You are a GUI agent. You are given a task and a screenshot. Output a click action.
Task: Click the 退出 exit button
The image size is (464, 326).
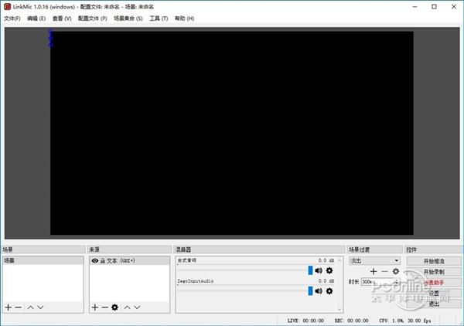[x=434, y=304]
